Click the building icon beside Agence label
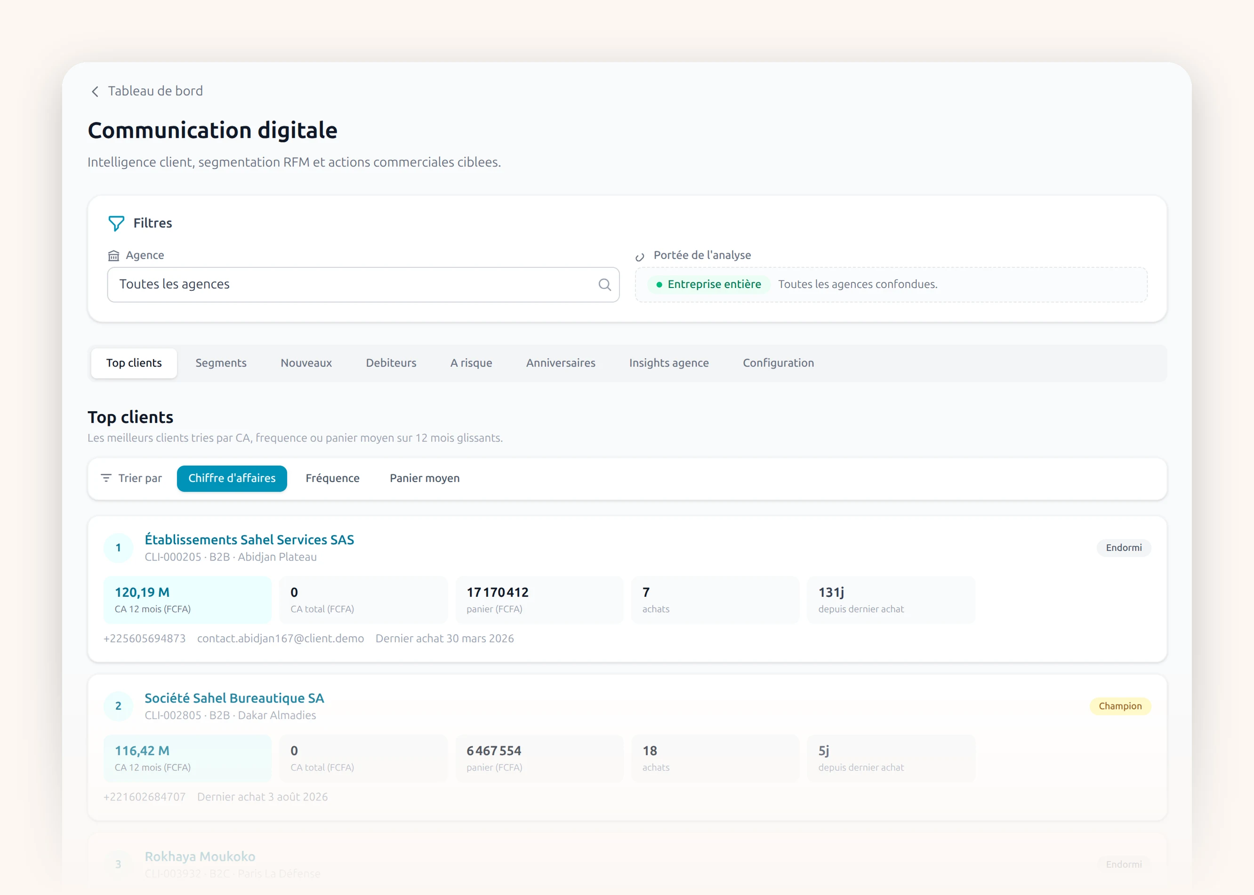 click(113, 256)
